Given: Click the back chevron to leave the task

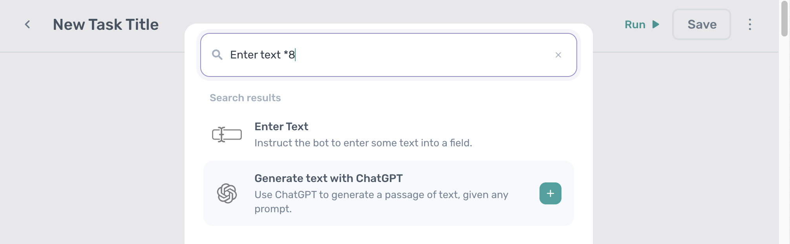Looking at the screenshot, I should point(27,24).
